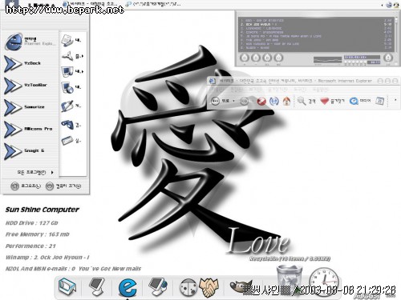This screenshot has height=300, width=401.
Task: Launch GIMP from the Wilber dock icon
Action: [x=241, y=286]
